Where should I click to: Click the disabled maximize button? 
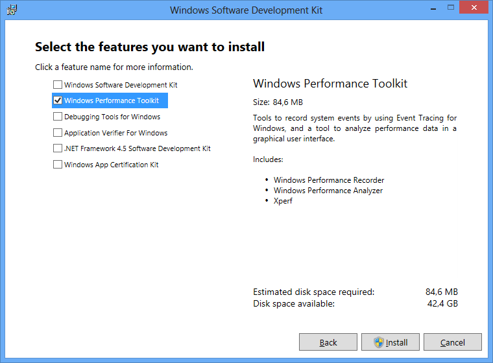pos(451,8)
